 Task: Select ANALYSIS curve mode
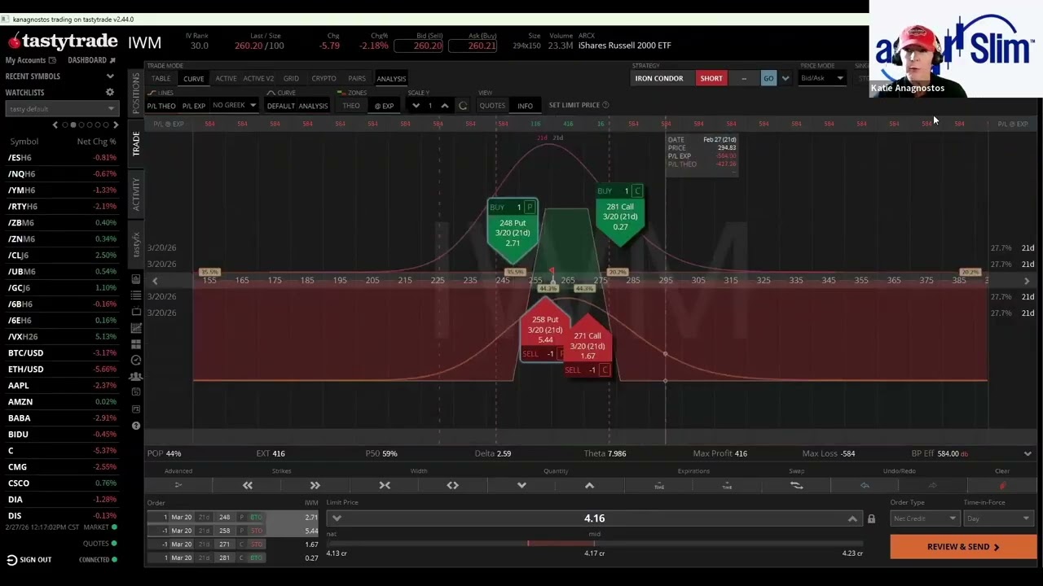click(x=313, y=106)
